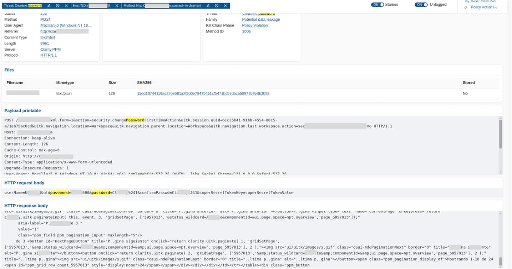Viewport: 512px width, 269px height.
Task: Remove the Method Http filter
Action: click(225, 6)
